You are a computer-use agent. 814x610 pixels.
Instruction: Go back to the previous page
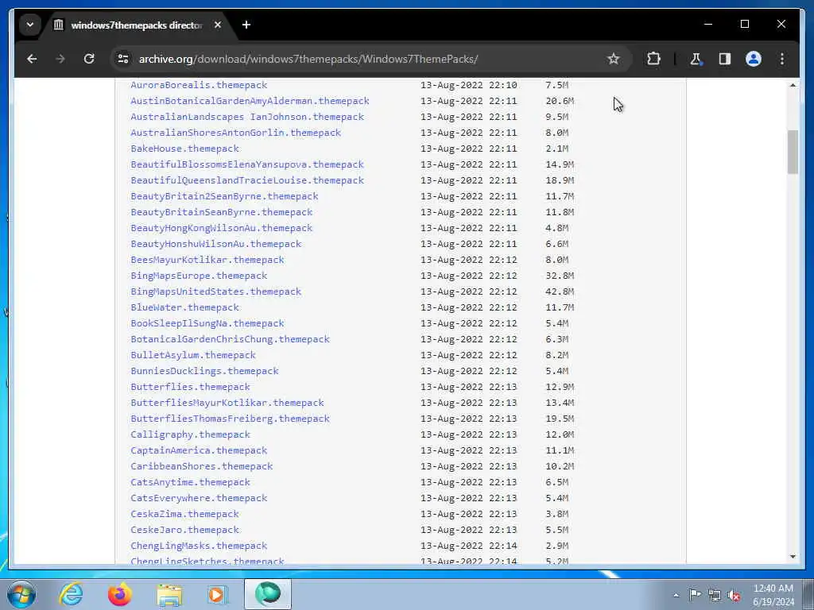(x=32, y=59)
